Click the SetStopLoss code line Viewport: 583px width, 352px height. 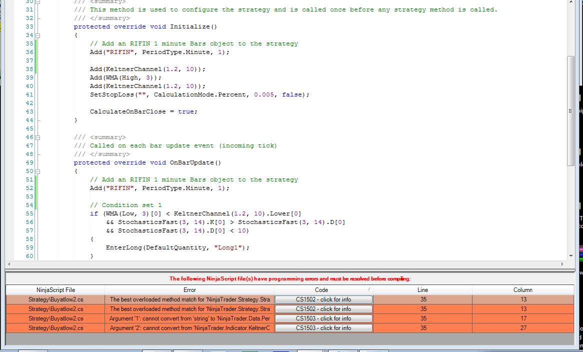click(199, 95)
